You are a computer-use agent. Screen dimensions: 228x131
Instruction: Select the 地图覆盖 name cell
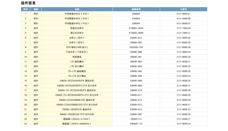77,57
